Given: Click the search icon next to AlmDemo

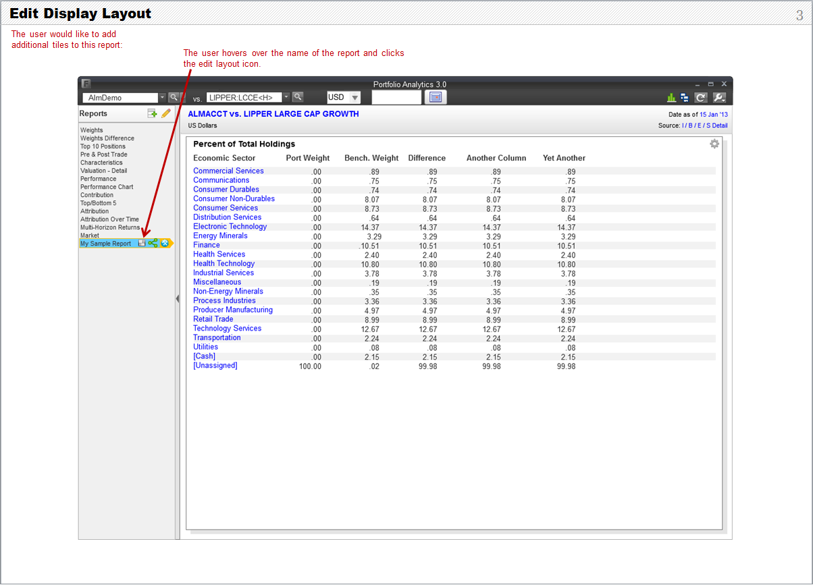Looking at the screenshot, I should click(x=173, y=98).
